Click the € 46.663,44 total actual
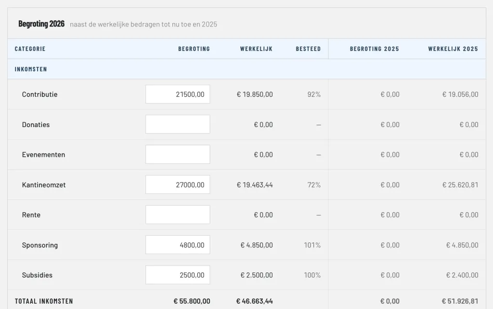 tap(254, 301)
